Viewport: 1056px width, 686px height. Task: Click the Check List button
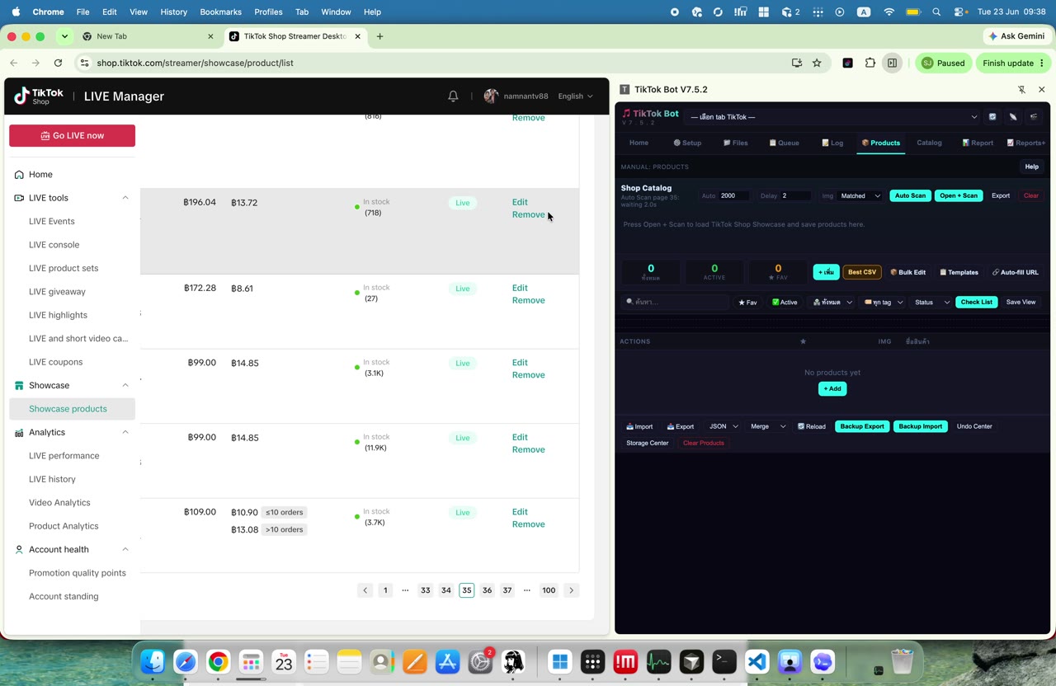(x=976, y=302)
